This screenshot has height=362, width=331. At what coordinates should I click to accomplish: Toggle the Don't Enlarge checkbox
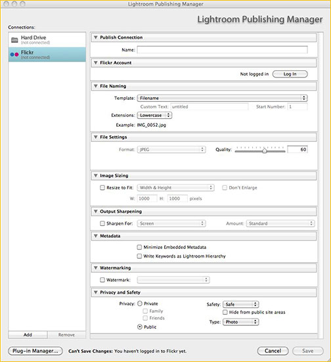225,187
